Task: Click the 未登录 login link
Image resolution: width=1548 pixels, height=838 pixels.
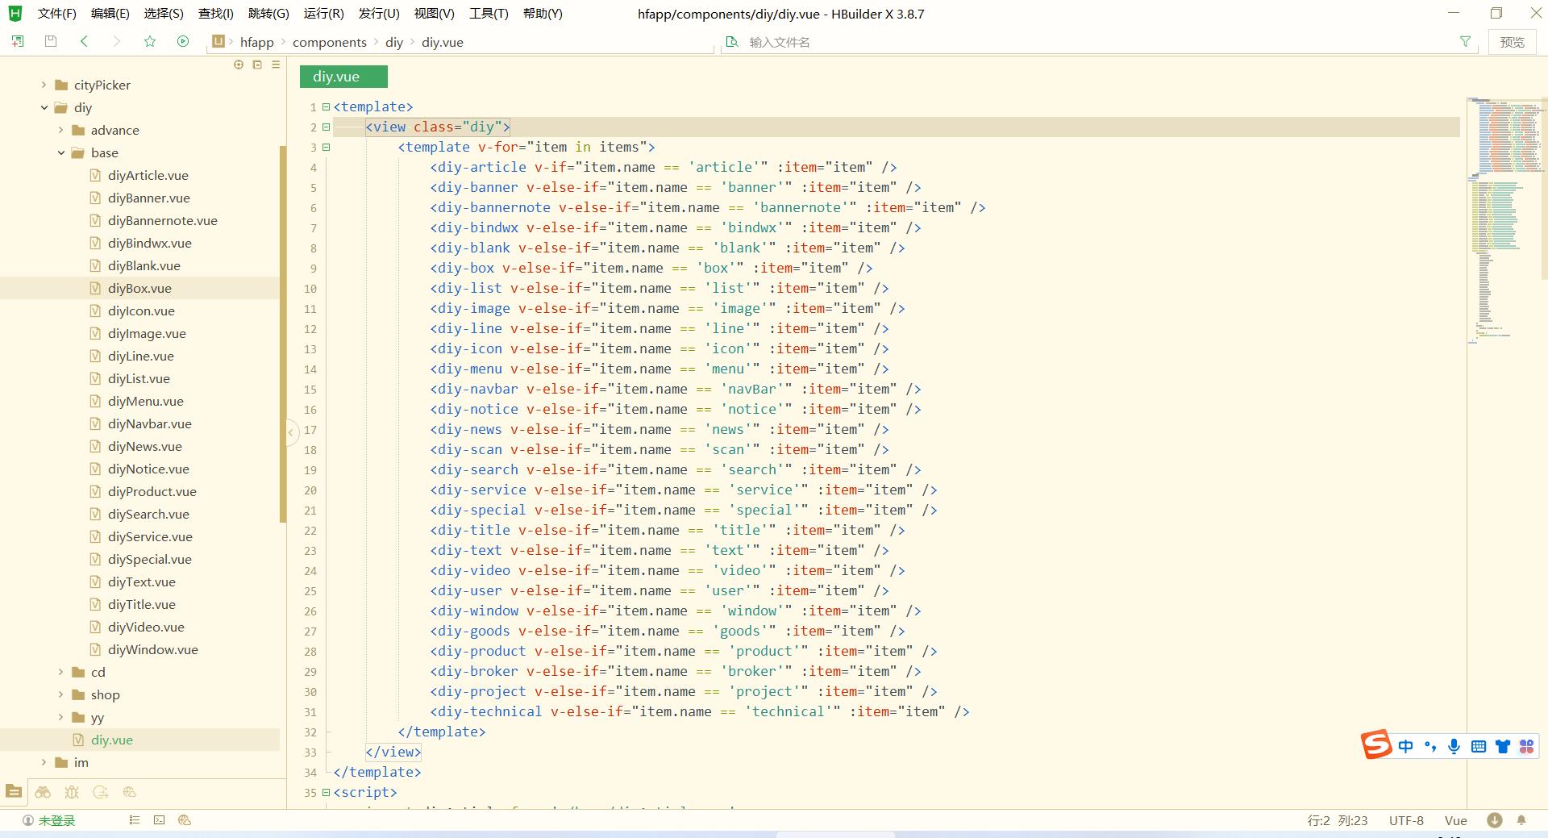Action: point(56,820)
